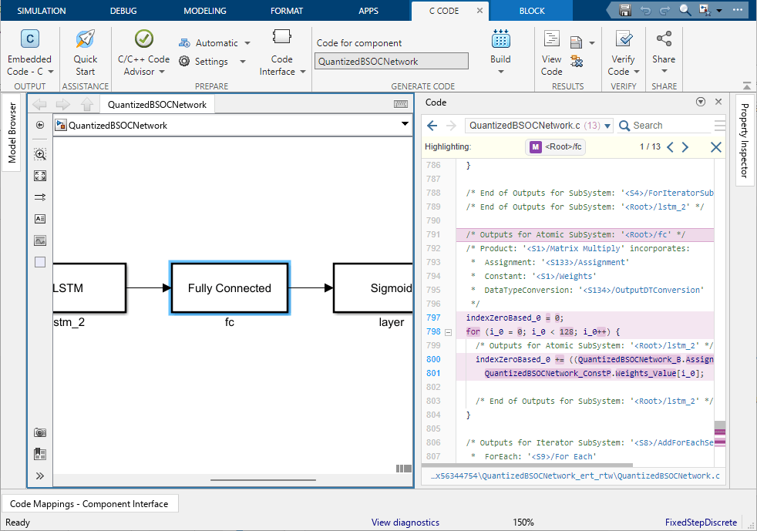Toggle the Property Inspector side panel
Viewport: 757px width, 531px height.
744,139
